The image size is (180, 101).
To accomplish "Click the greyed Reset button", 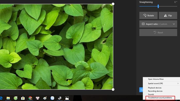I will 158,33.
